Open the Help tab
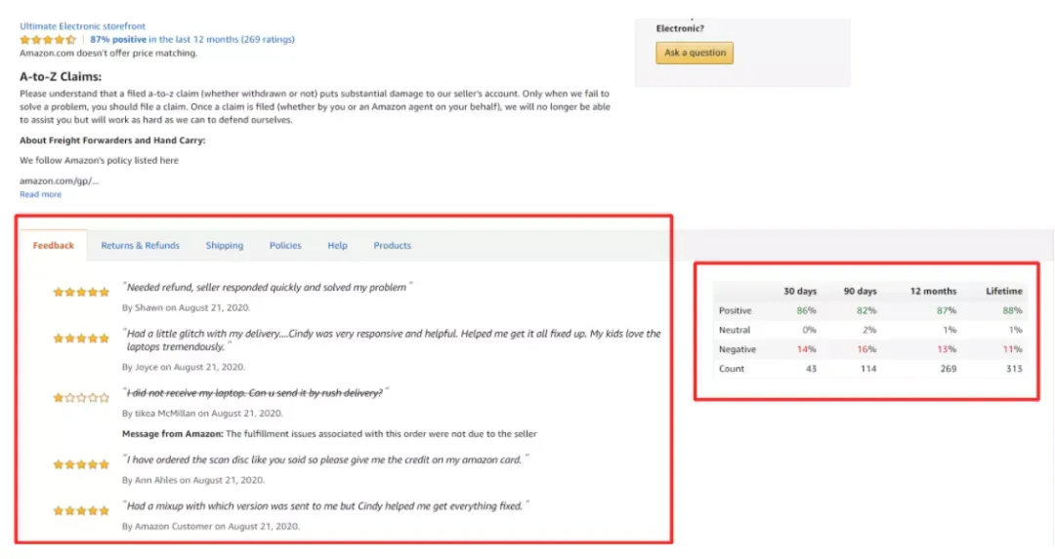 [x=337, y=245]
